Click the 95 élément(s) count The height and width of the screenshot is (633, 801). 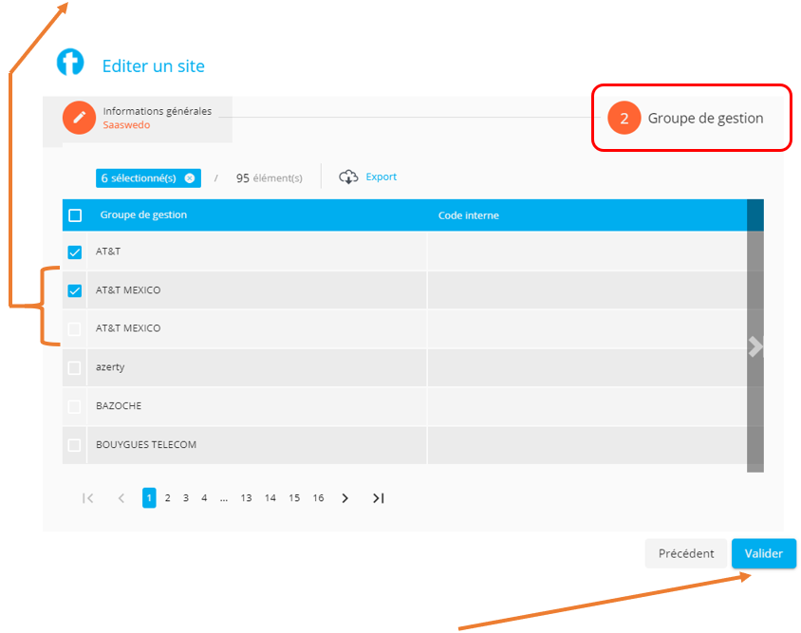pos(270,178)
